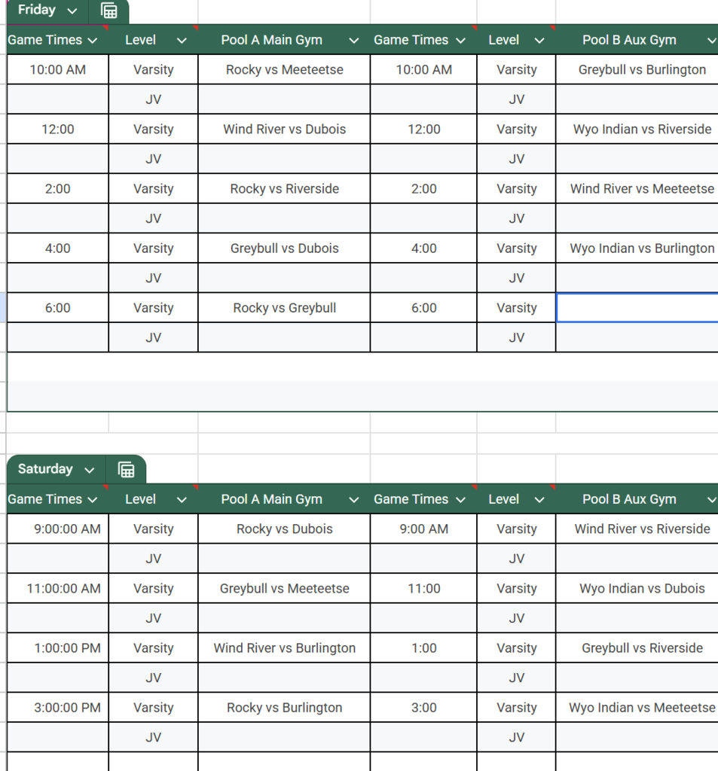
Task: Select the 11:00:00 AM time cell
Action: pyautogui.click(x=57, y=588)
